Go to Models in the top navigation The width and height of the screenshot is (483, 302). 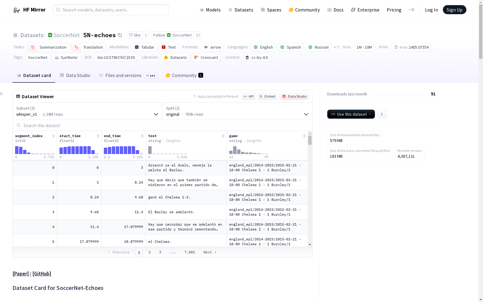[210, 10]
